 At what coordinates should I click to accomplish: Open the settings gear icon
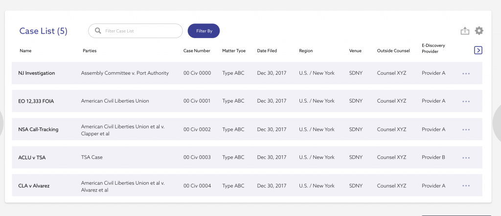click(479, 31)
